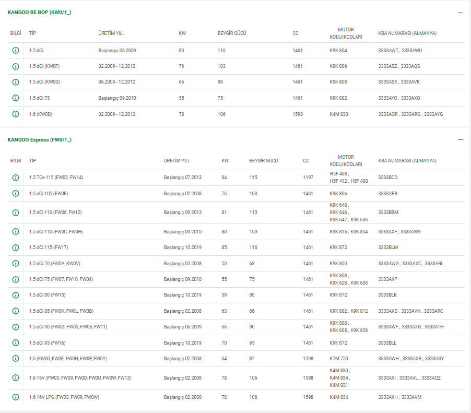
Task: Select 1.5 dCi 110 (FW06, FW12) row
Action: click(x=55, y=213)
